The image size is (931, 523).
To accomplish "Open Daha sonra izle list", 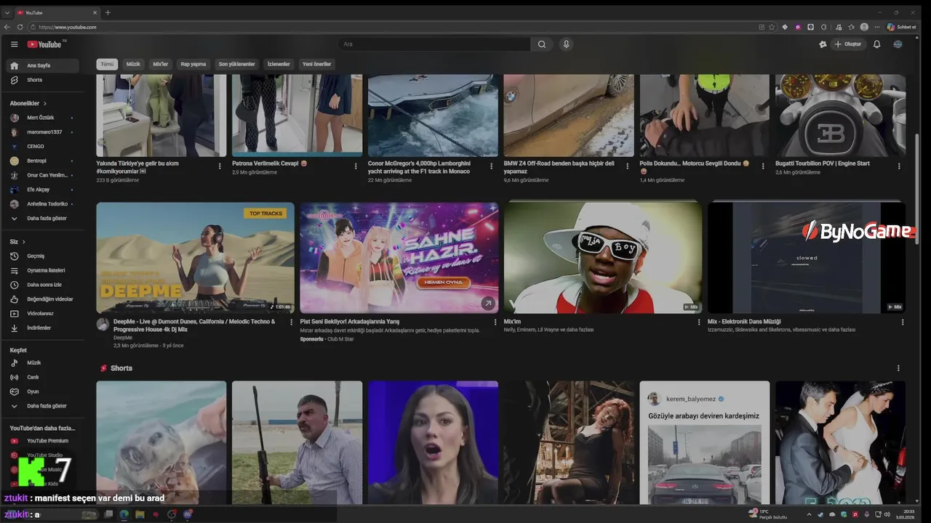I will pyautogui.click(x=42, y=285).
